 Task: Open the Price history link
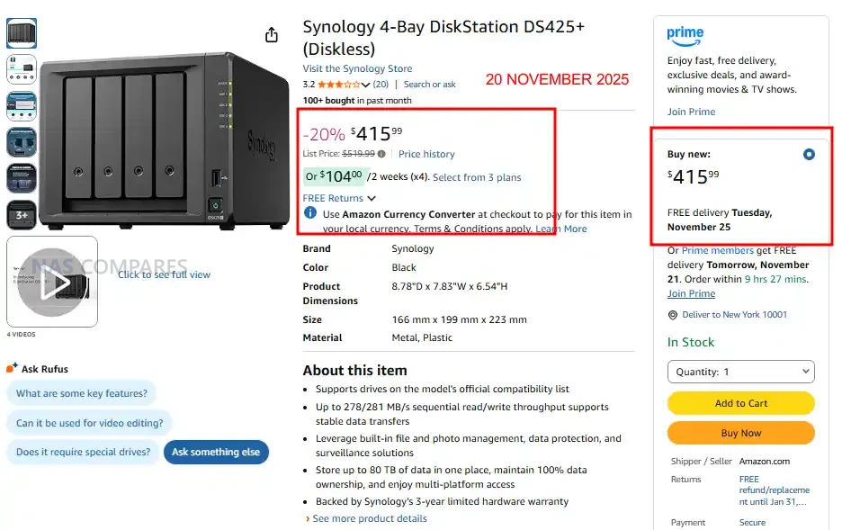[x=426, y=154]
